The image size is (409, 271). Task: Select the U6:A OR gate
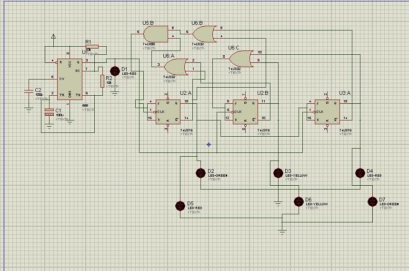(x=176, y=67)
